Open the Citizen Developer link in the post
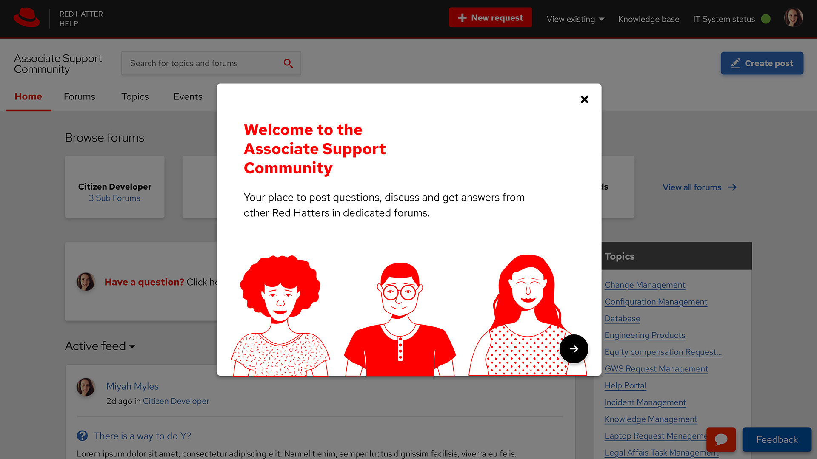The image size is (817, 459). click(176, 401)
